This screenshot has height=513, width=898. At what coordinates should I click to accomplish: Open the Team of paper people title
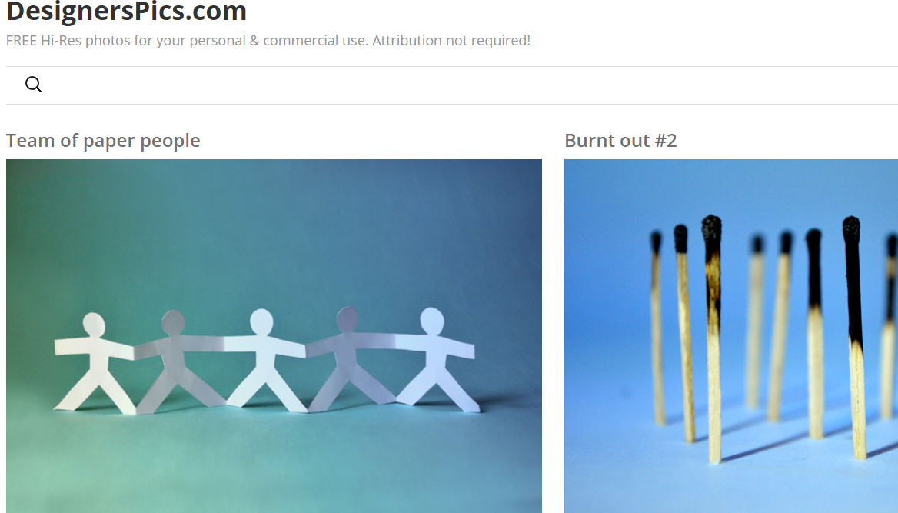click(103, 141)
